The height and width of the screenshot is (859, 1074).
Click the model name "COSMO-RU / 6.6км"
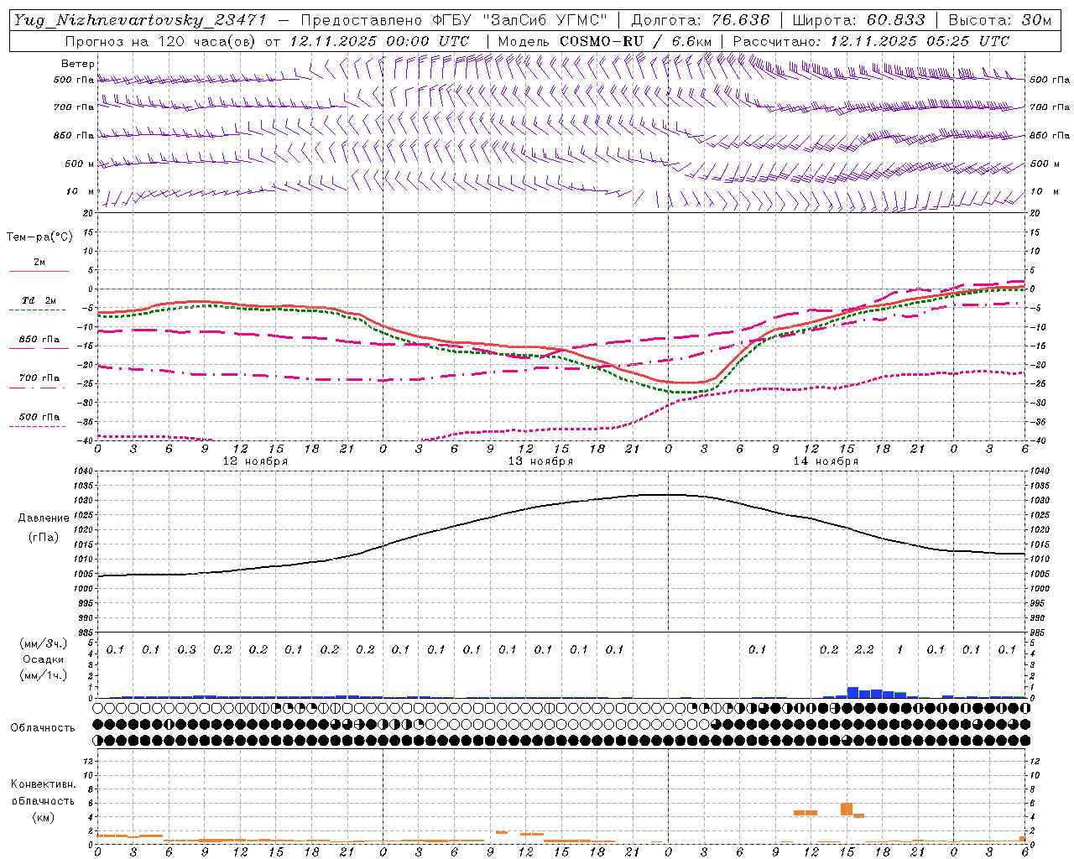[x=635, y=41]
